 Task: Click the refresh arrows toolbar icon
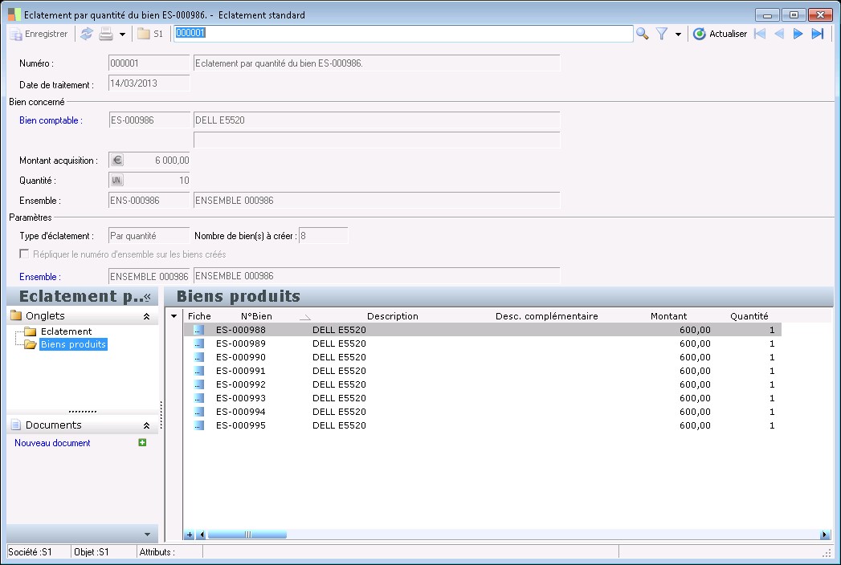(x=87, y=34)
